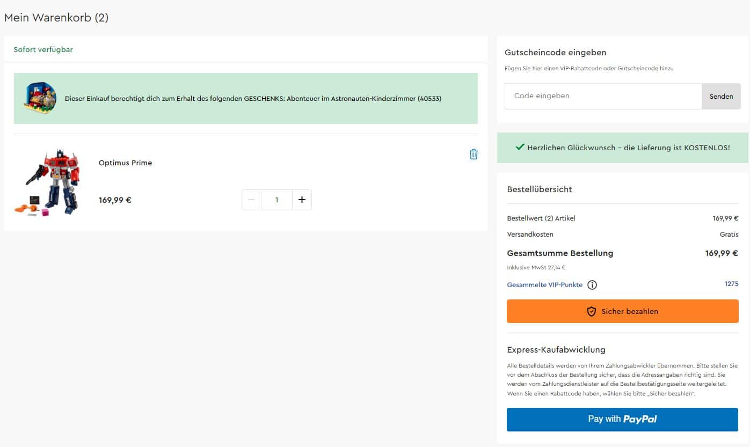Screen dimensions: 750x447
Task: Submit voucher code with Senden button
Action: coord(721,96)
